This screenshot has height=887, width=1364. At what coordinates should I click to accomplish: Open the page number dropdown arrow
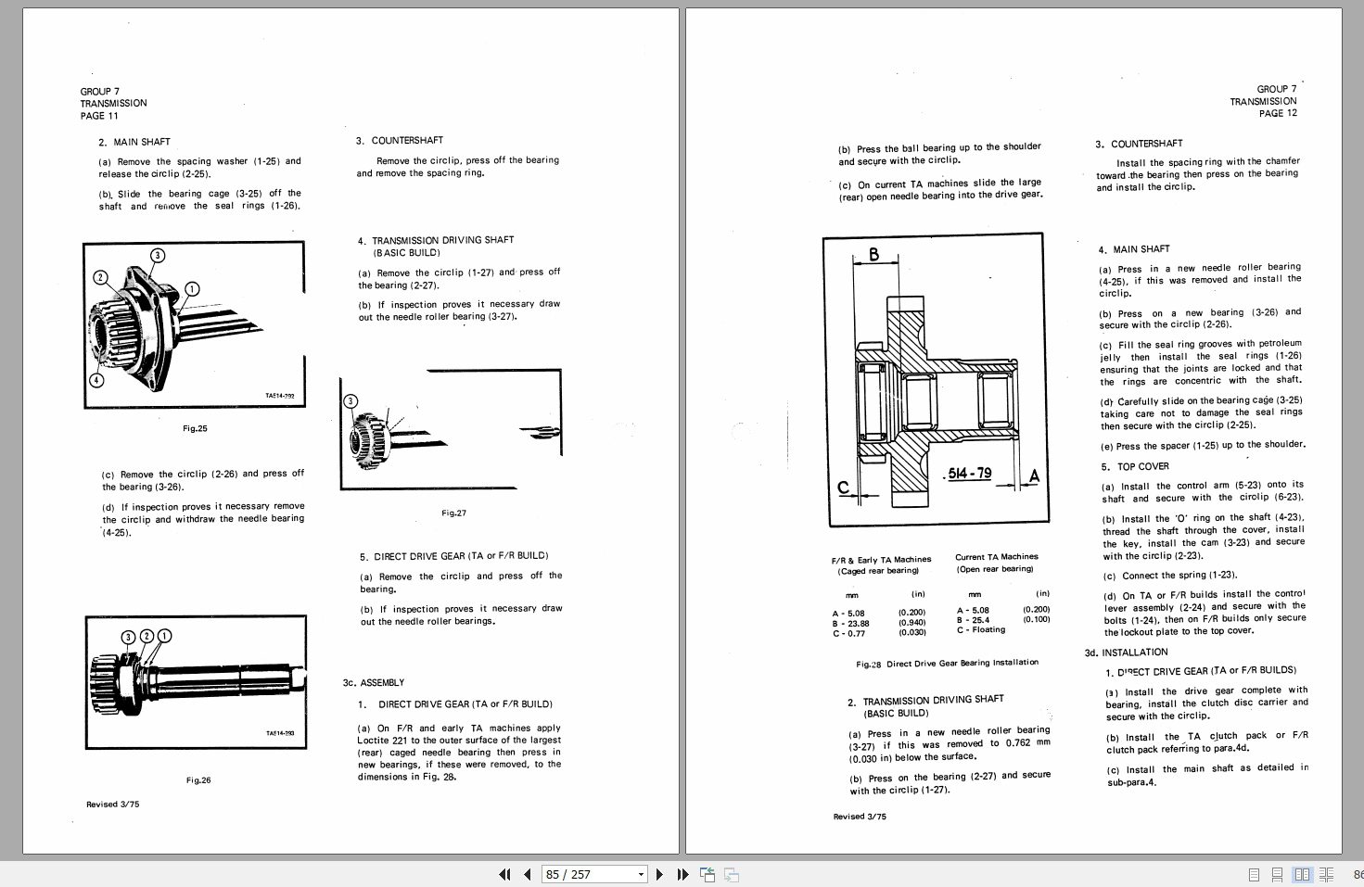pyautogui.click(x=641, y=874)
